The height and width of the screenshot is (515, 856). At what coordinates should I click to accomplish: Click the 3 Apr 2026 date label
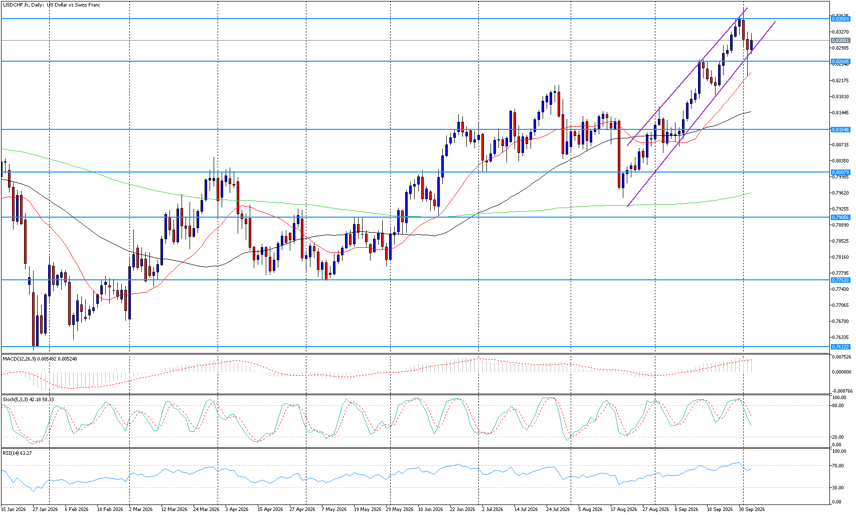pyautogui.click(x=237, y=509)
